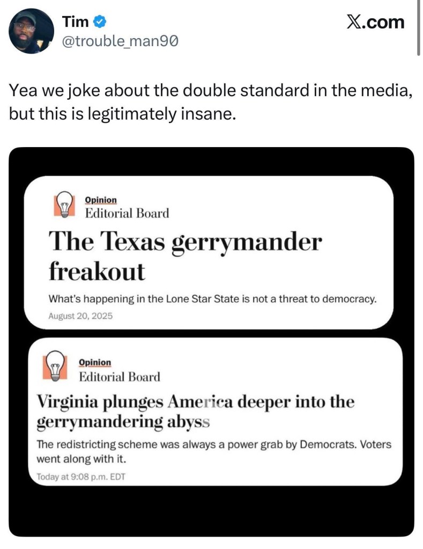Click the August 20, 2025 date
The height and width of the screenshot is (549, 423).
pos(80,316)
